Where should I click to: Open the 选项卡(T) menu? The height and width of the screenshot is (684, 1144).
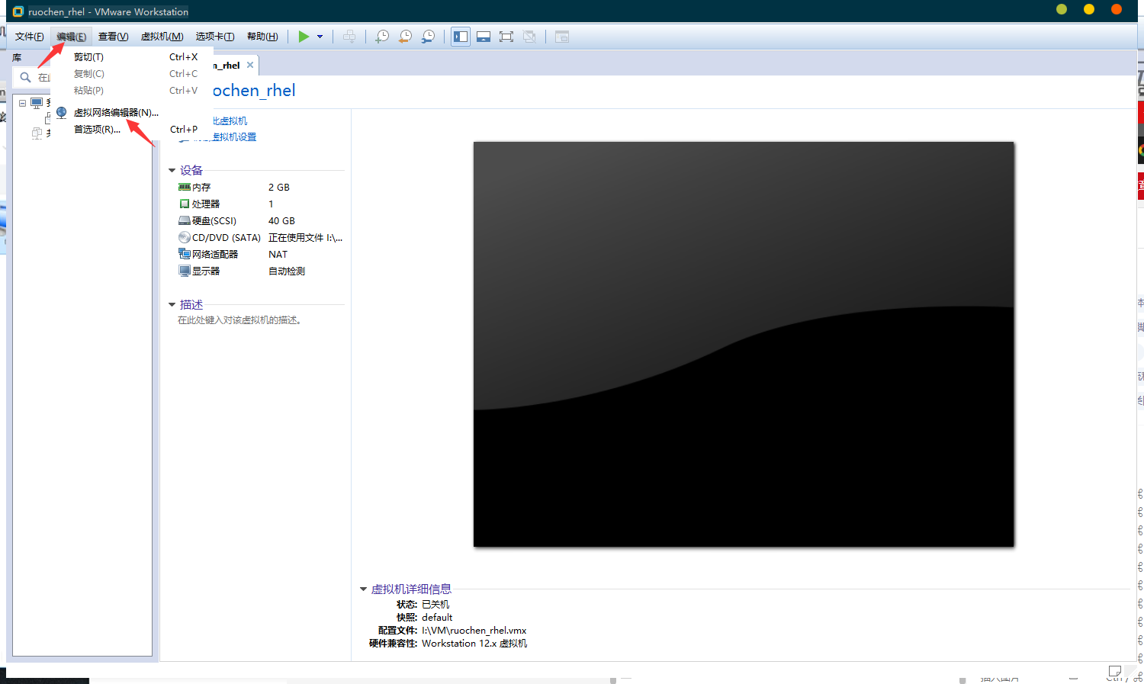pos(215,37)
